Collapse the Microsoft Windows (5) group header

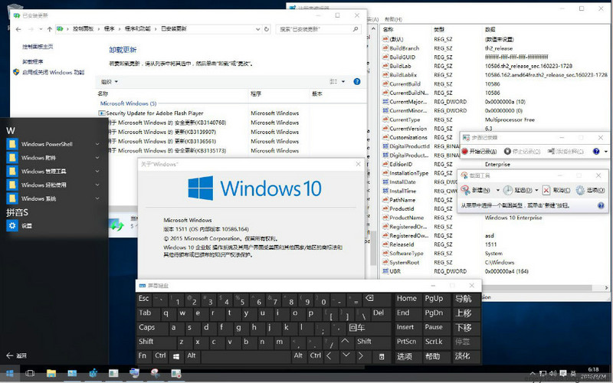[128, 103]
